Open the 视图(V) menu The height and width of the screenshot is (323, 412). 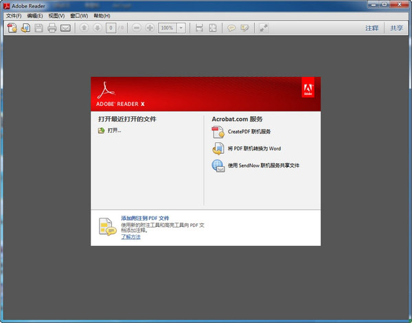(57, 15)
